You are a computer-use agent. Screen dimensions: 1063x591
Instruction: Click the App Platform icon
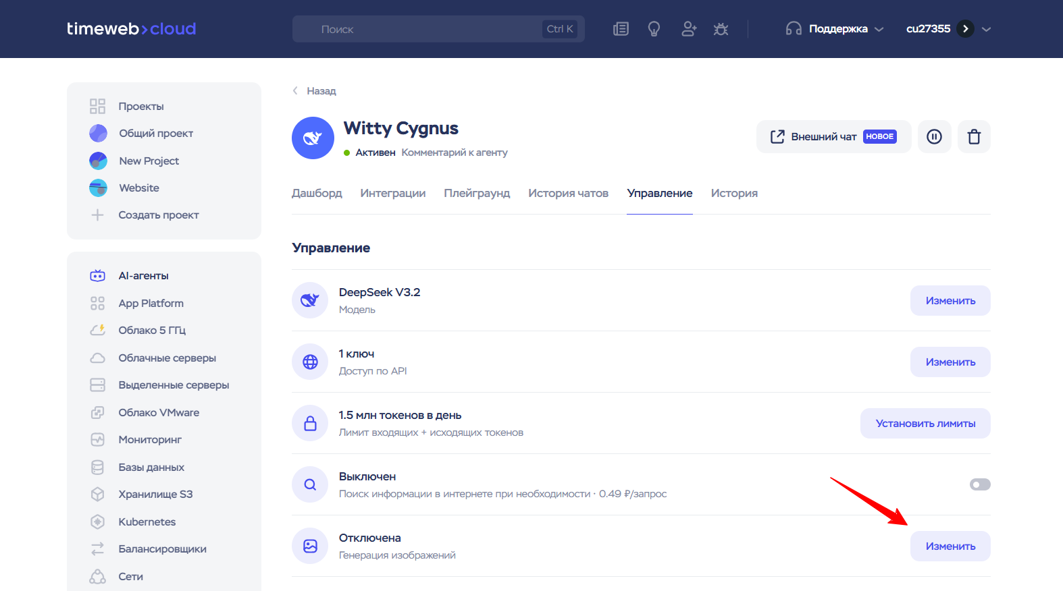tap(98, 304)
